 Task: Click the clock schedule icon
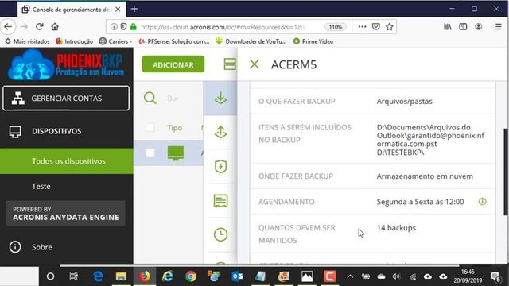220,234
